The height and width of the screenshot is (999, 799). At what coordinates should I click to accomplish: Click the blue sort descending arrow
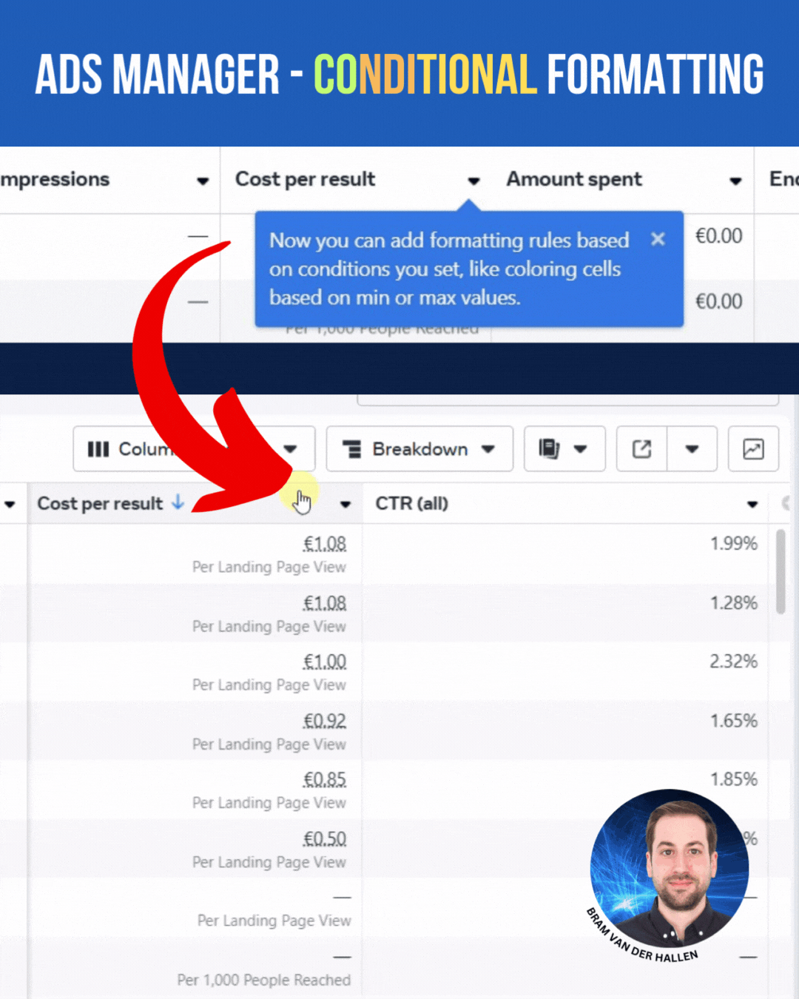coord(178,502)
